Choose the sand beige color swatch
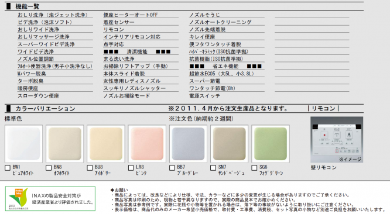The height and width of the screenshot is (214, 390). point(230,144)
